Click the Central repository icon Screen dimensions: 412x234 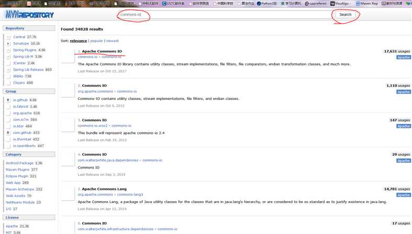8,37
